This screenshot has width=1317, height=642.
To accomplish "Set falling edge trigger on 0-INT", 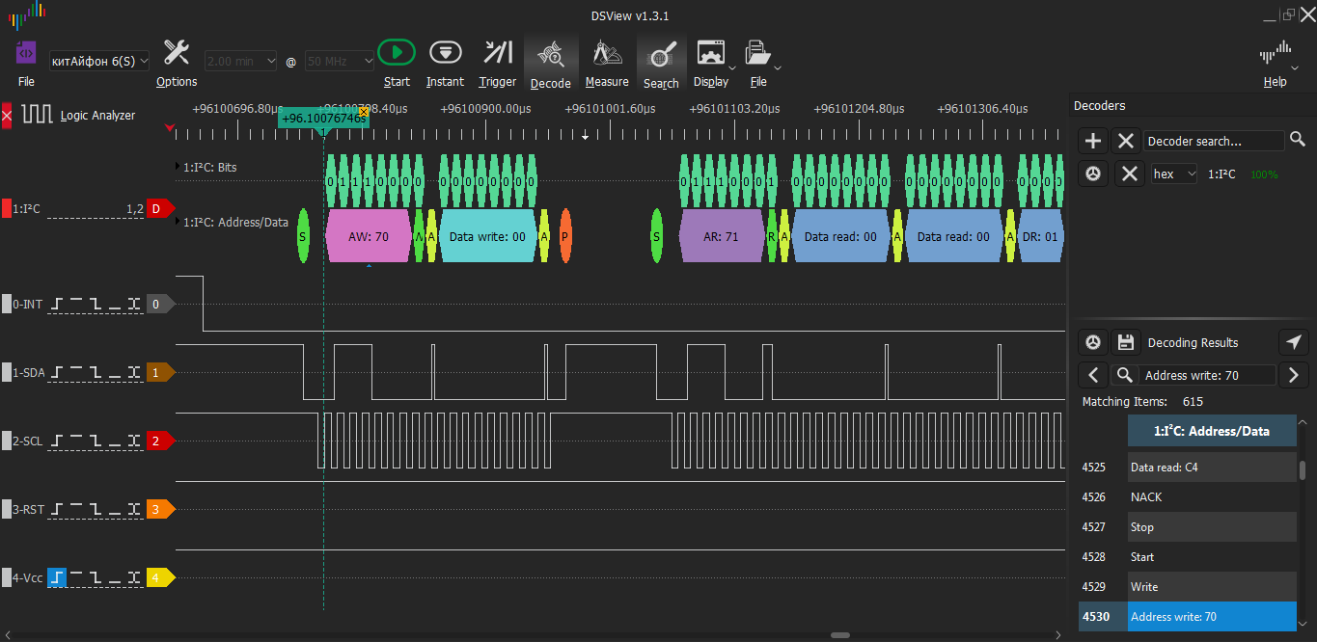I will tap(96, 304).
